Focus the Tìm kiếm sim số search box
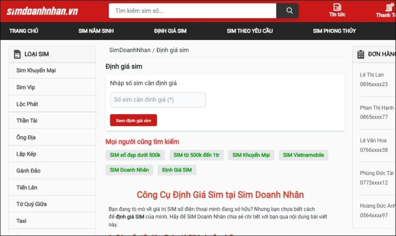396x236 pixels. click(192, 11)
